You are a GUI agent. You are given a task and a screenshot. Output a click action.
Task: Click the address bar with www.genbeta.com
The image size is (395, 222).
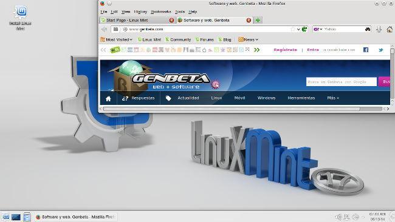pyautogui.click(x=209, y=29)
